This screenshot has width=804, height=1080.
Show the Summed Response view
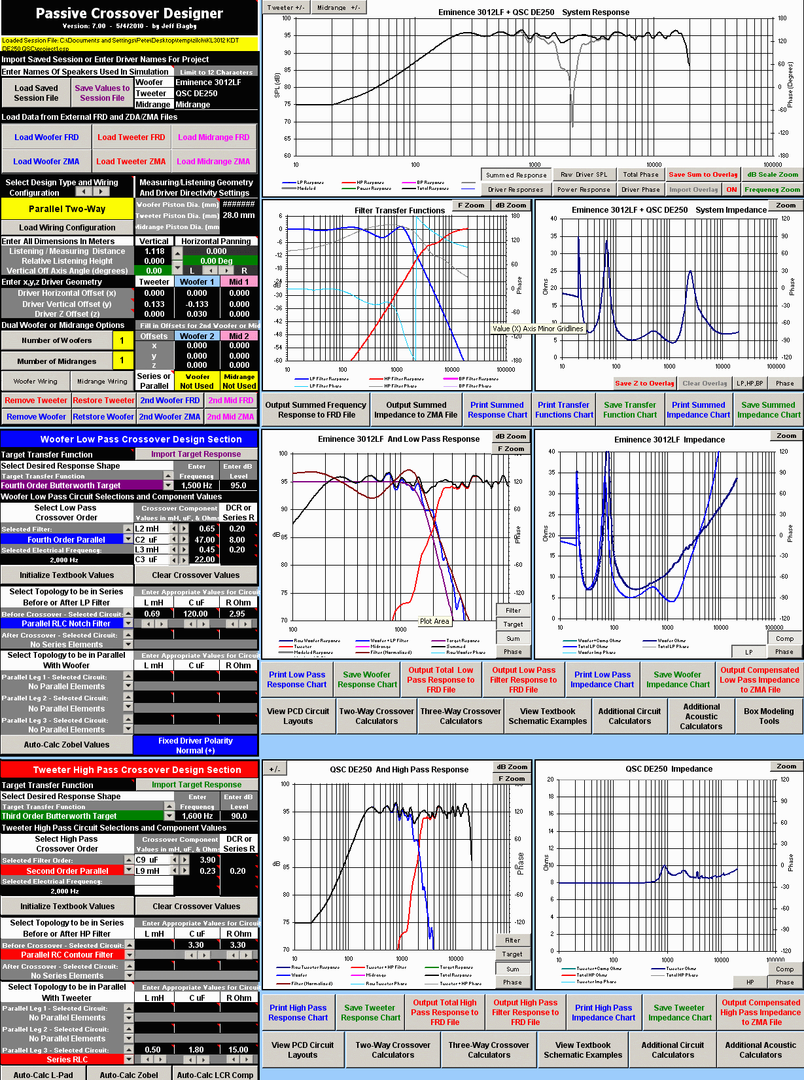(516, 175)
